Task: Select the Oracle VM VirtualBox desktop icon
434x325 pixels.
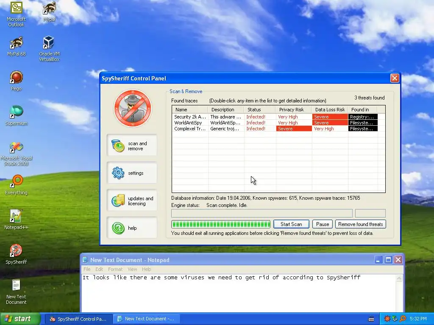Action: 49,49
